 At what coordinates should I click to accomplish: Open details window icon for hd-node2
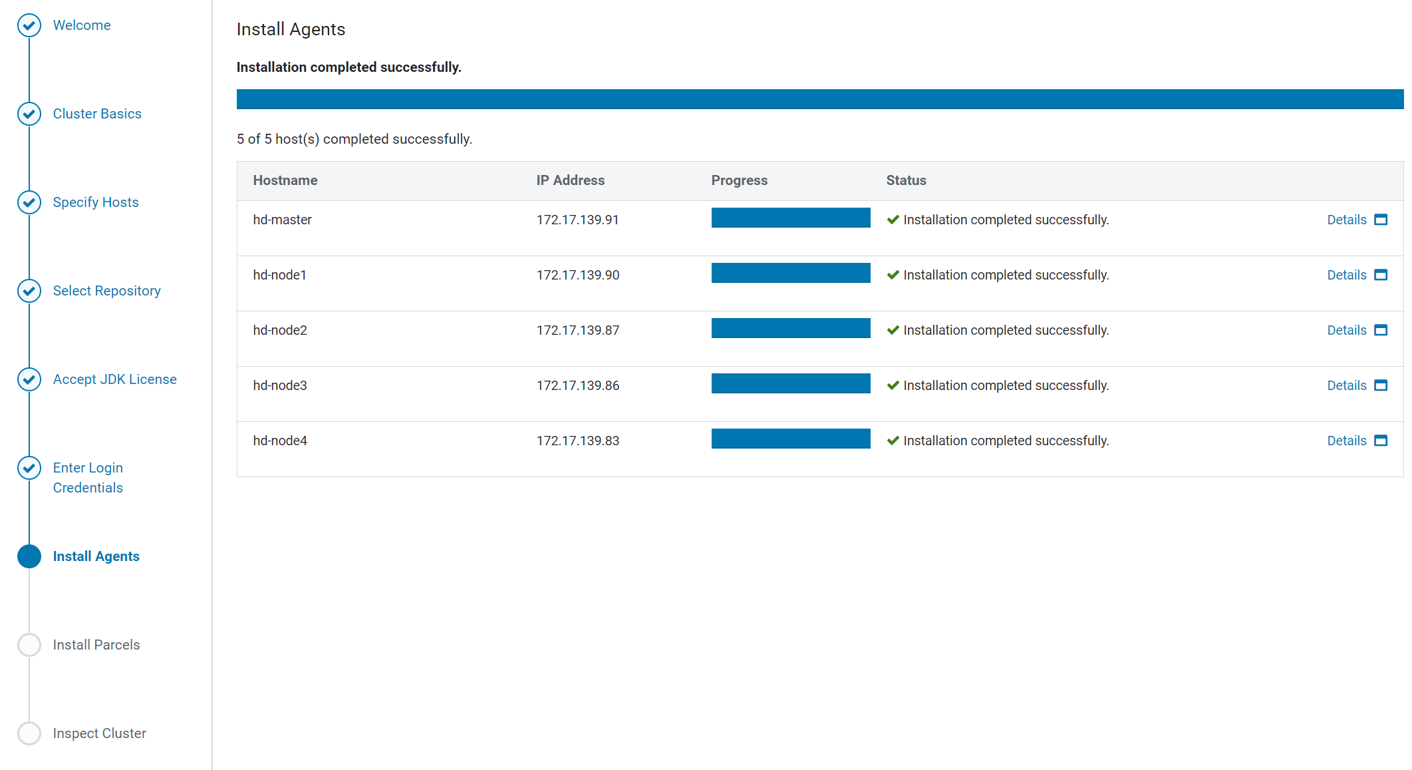(x=1381, y=330)
